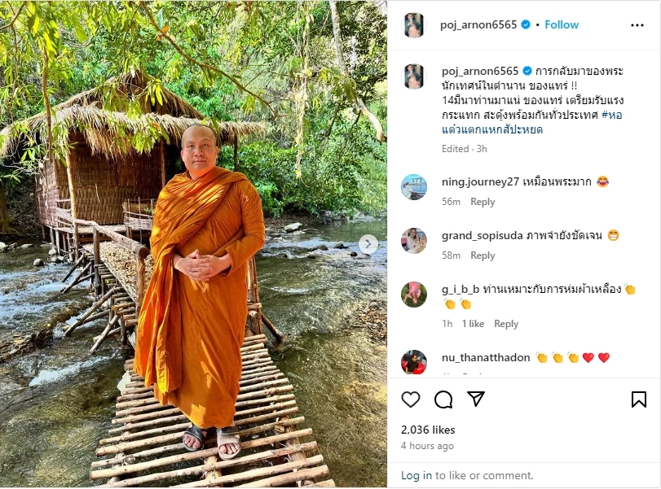Toggle the heart to unlike the post
Viewport: 661px width, 489px height.
[412, 399]
